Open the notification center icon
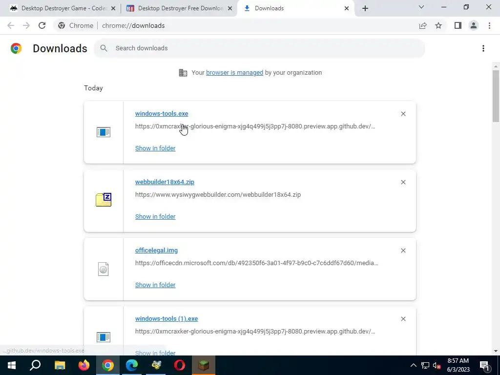The height and width of the screenshot is (375, 500). (x=484, y=365)
